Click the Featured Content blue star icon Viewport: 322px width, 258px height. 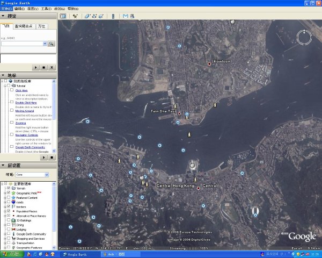13,197
